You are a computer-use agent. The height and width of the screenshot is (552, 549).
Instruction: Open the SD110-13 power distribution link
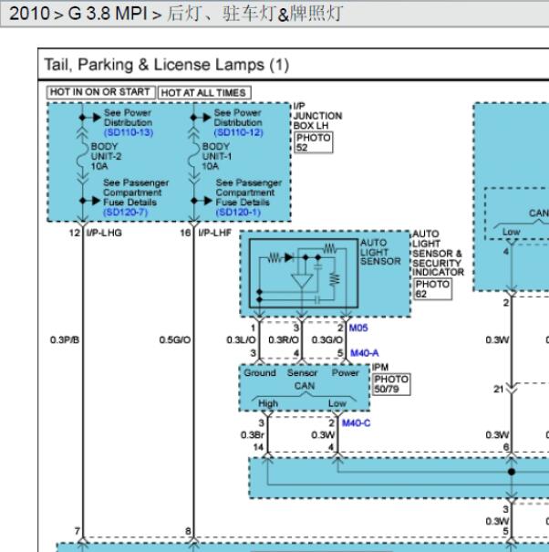129,132
